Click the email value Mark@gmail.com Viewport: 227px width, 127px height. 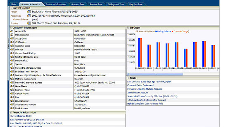pos(82,108)
